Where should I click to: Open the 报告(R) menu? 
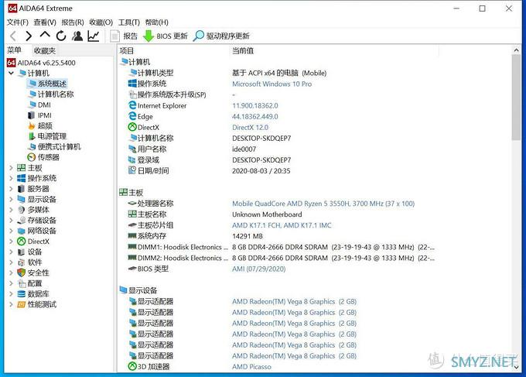click(x=73, y=22)
